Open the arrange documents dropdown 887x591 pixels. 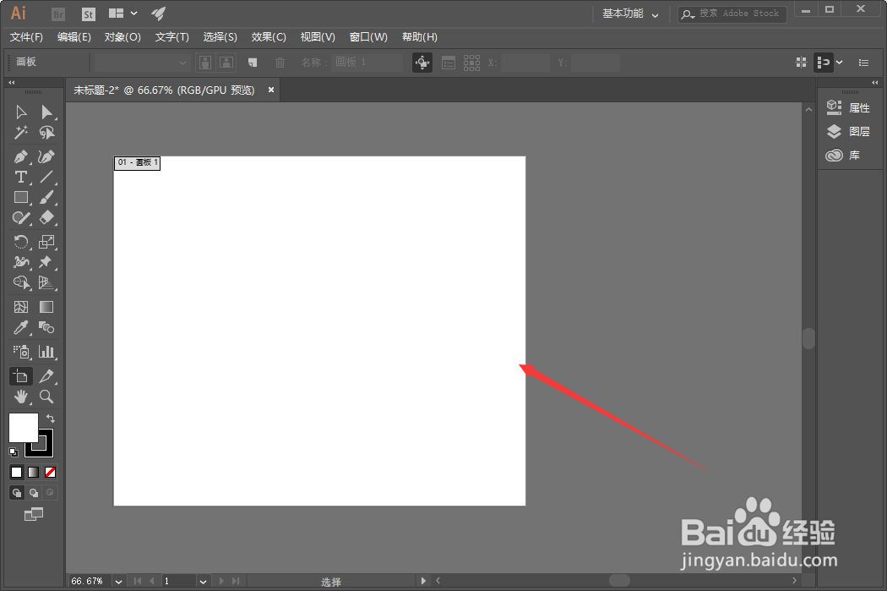[x=122, y=13]
